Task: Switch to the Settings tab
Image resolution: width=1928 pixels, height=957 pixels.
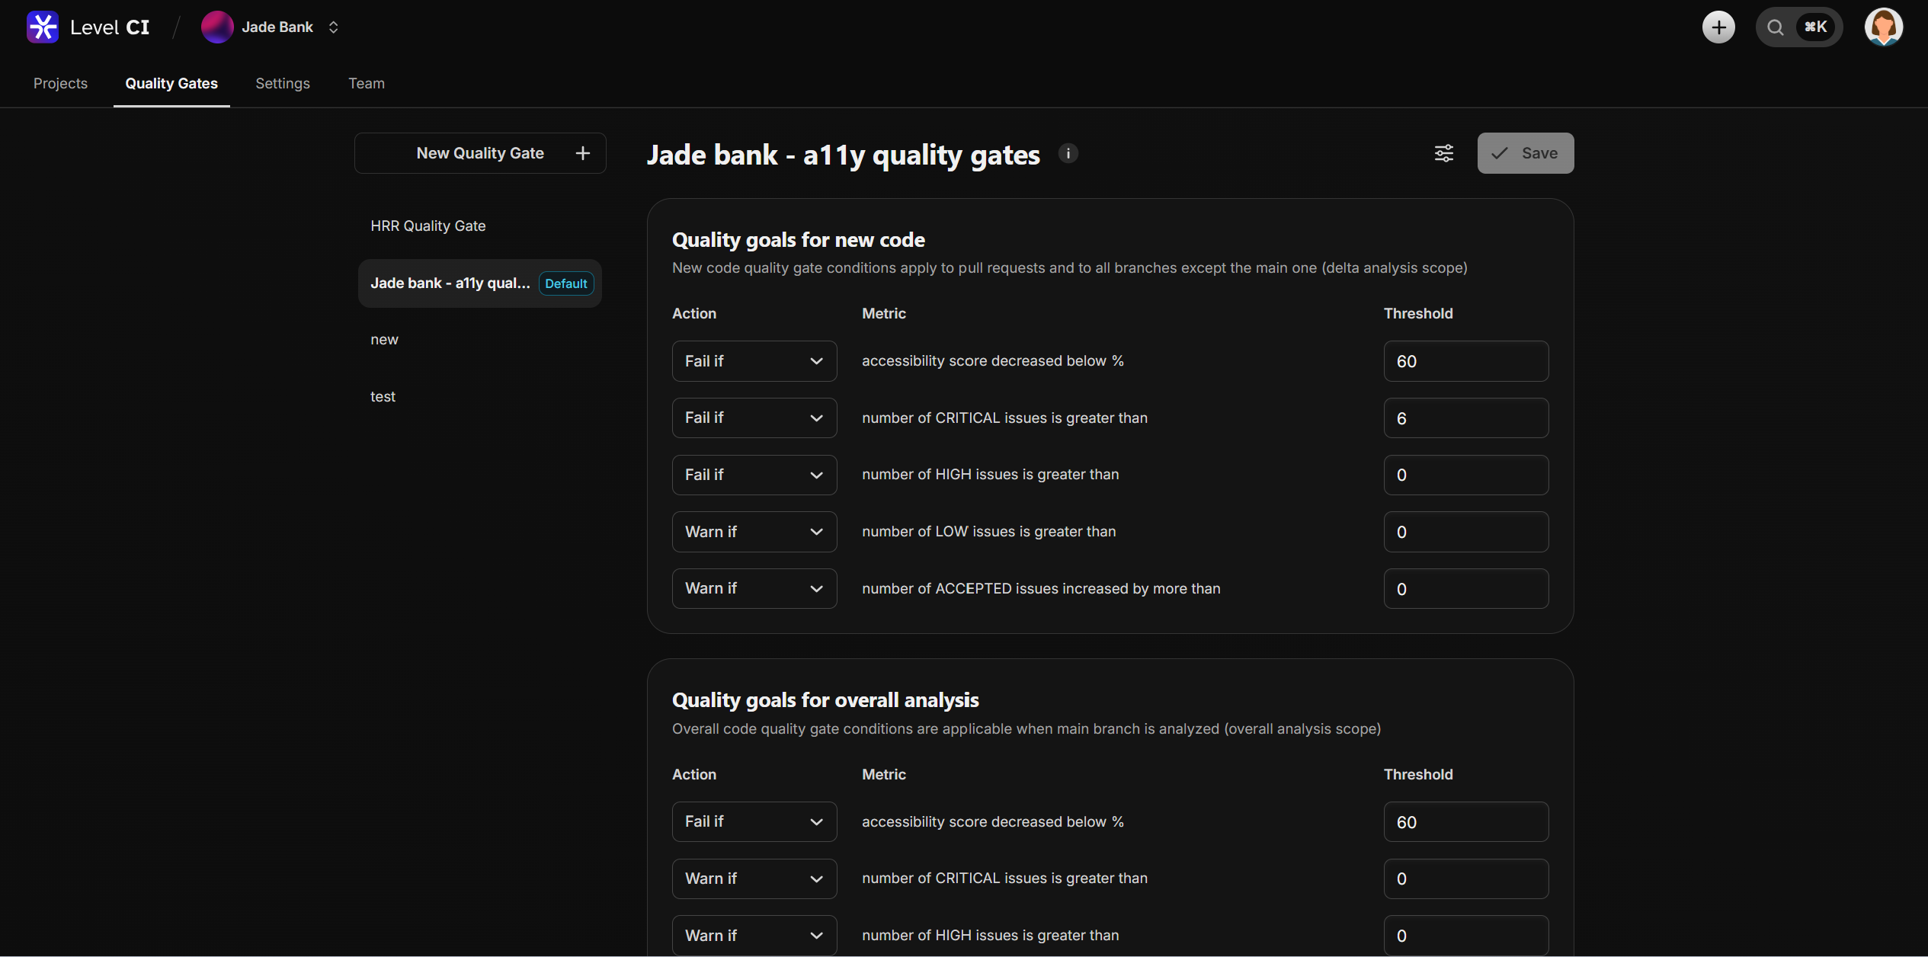Action: click(x=282, y=83)
